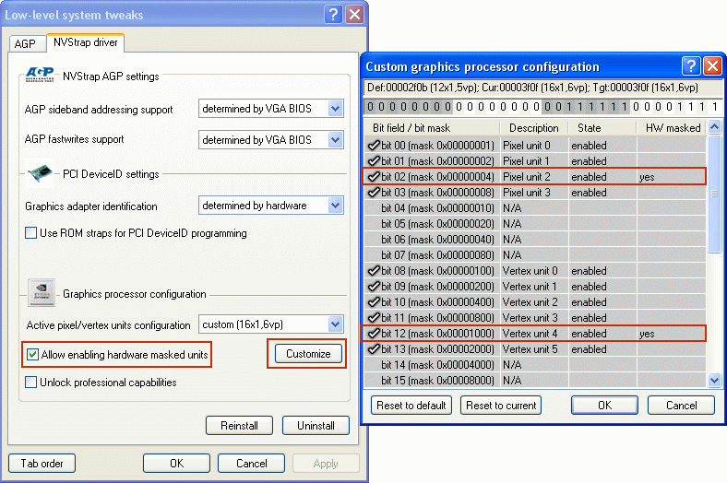Image resolution: width=727 pixels, height=483 pixels.
Task: Switch to the AGP tab
Action: [25, 43]
